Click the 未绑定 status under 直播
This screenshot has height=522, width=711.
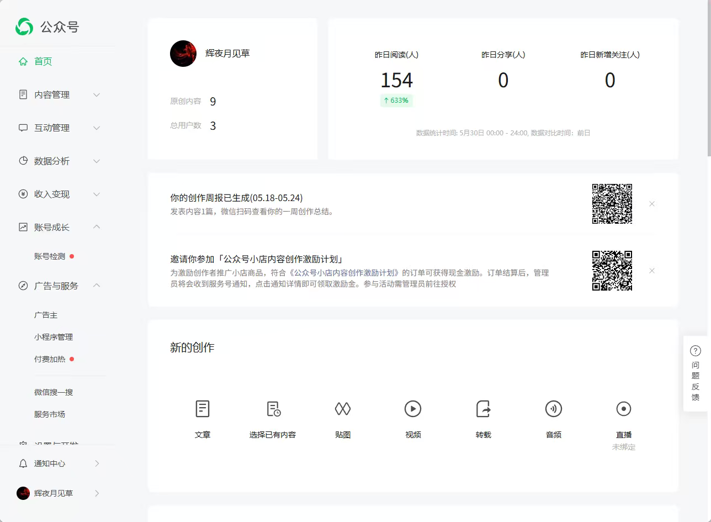click(624, 447)
